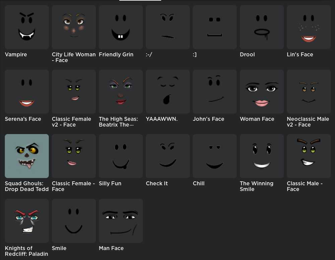Click the Squad Ghouls: Drop Dead Tedd label
Screen dimensions: 335x260
pos(27,186)
